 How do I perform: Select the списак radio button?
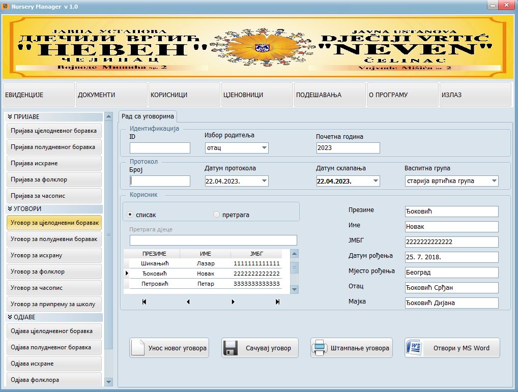(130, 215)
